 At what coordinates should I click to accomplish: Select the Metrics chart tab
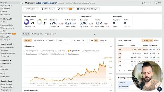coord(27,40)
